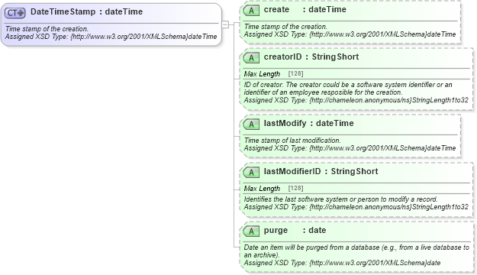Click 'ID of creator' description text
Image resolution: width=477 pixels, height=275 pixels.
(x=348, y=89)
